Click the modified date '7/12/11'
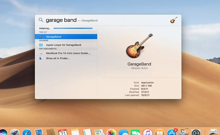 tap(145, 92)
